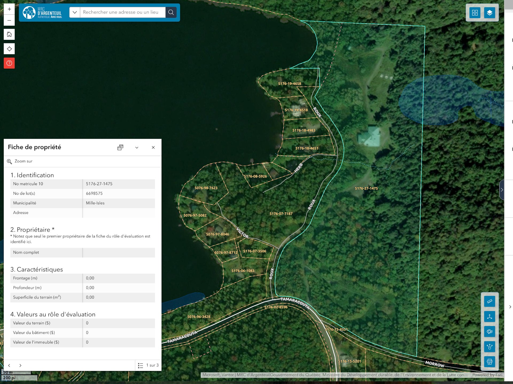
Task: Open the ruler measurement tool
Action: tap(489, 301)
